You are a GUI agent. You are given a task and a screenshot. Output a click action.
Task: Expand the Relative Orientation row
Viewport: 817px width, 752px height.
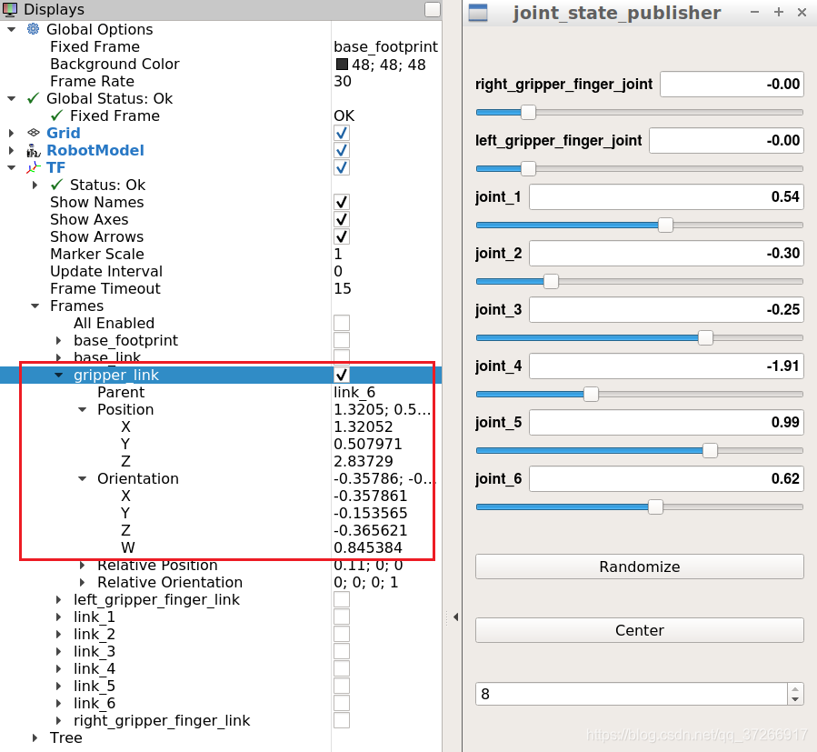[x=83, y=582]
